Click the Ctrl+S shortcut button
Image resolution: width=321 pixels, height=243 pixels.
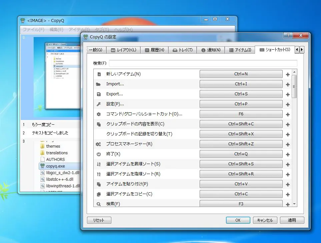241,94
